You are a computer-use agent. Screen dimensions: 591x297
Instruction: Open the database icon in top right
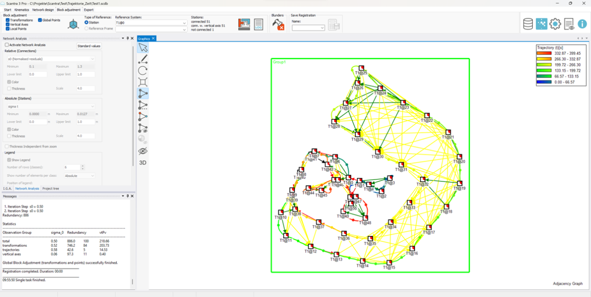[528, 24]
